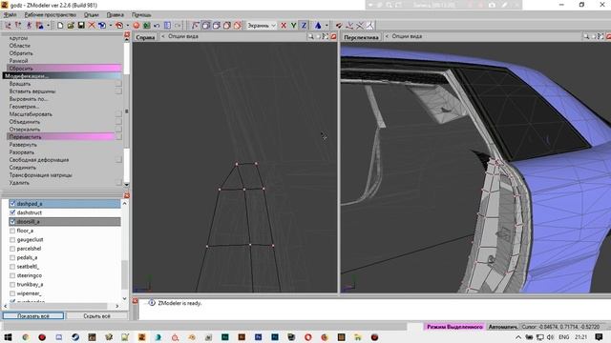Open options box beside Вращать command
The width and height of the screenshot is (611, 343).
118,84
